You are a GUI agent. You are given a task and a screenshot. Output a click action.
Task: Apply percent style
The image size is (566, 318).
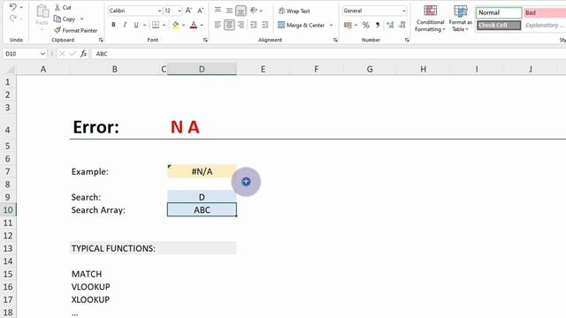tap(365, 25)
